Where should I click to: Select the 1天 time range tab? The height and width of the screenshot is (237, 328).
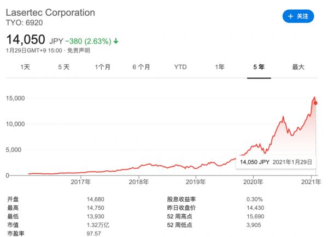[25, 67]
